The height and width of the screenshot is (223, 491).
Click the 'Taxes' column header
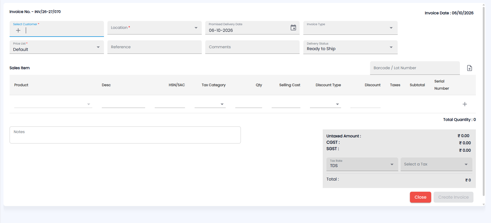395,85
